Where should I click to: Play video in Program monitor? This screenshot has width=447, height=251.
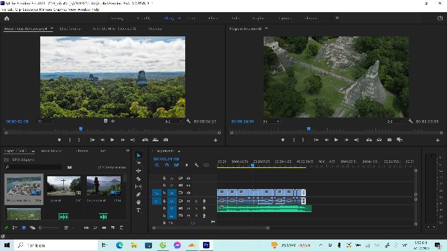336,140
